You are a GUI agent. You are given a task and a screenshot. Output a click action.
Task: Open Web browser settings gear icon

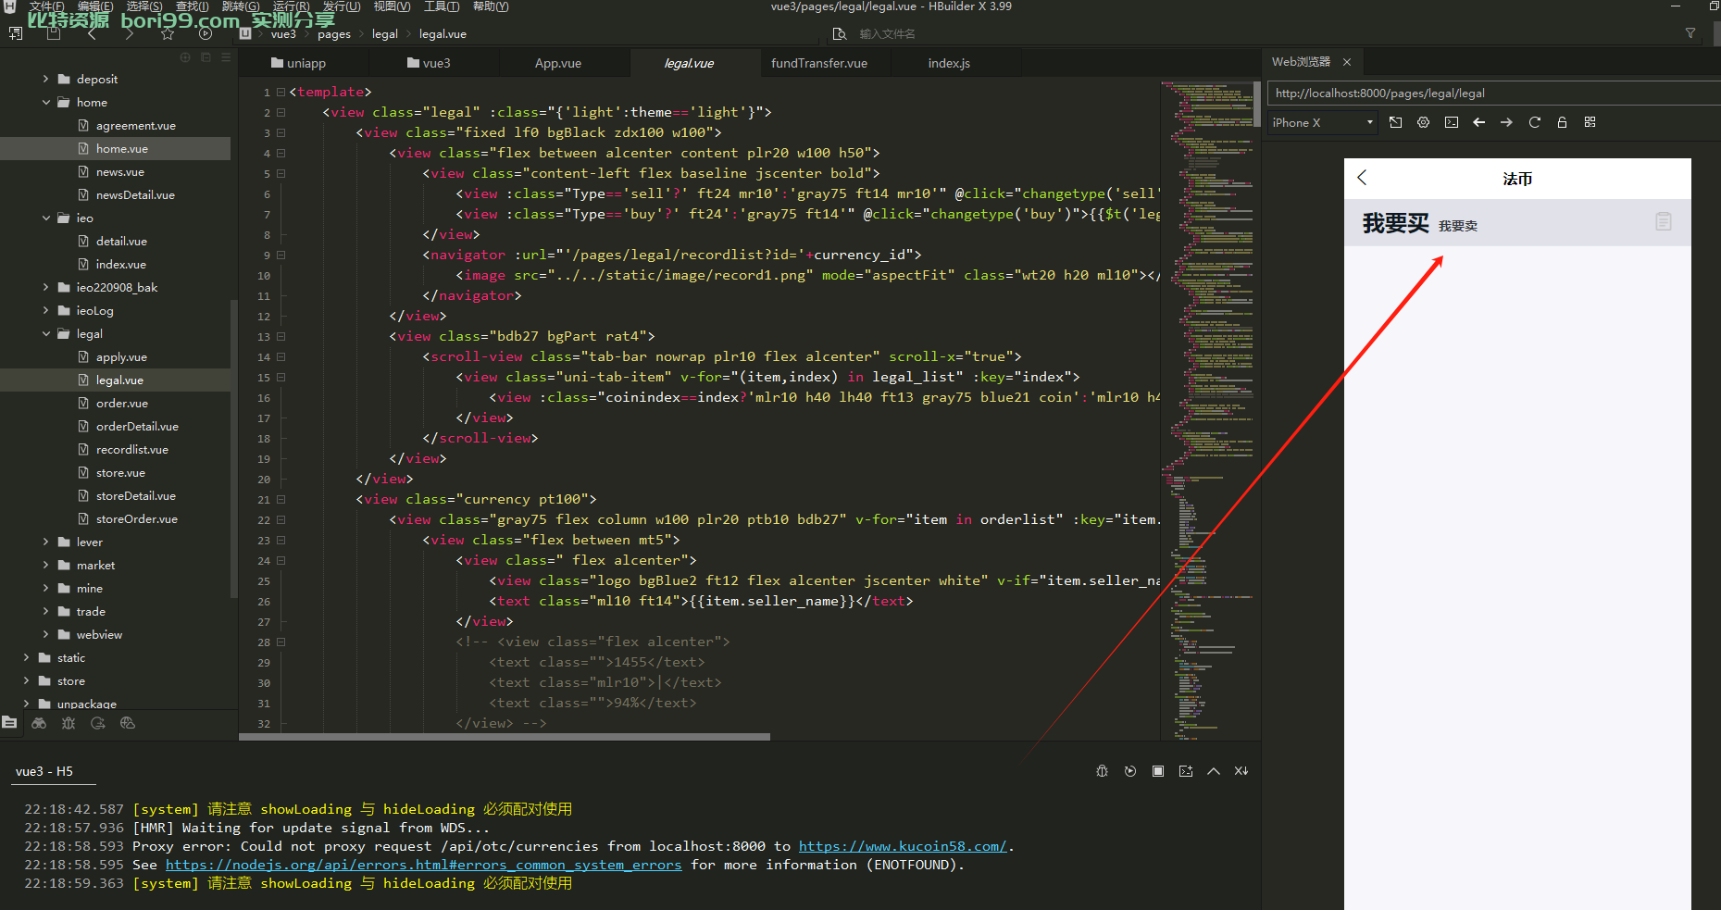[1424, 122]
